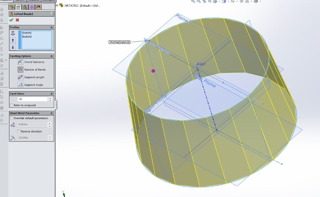This screenshot has height=197, width=320.
Task: Click the Right Plane label in viewport
Action: 156,103
